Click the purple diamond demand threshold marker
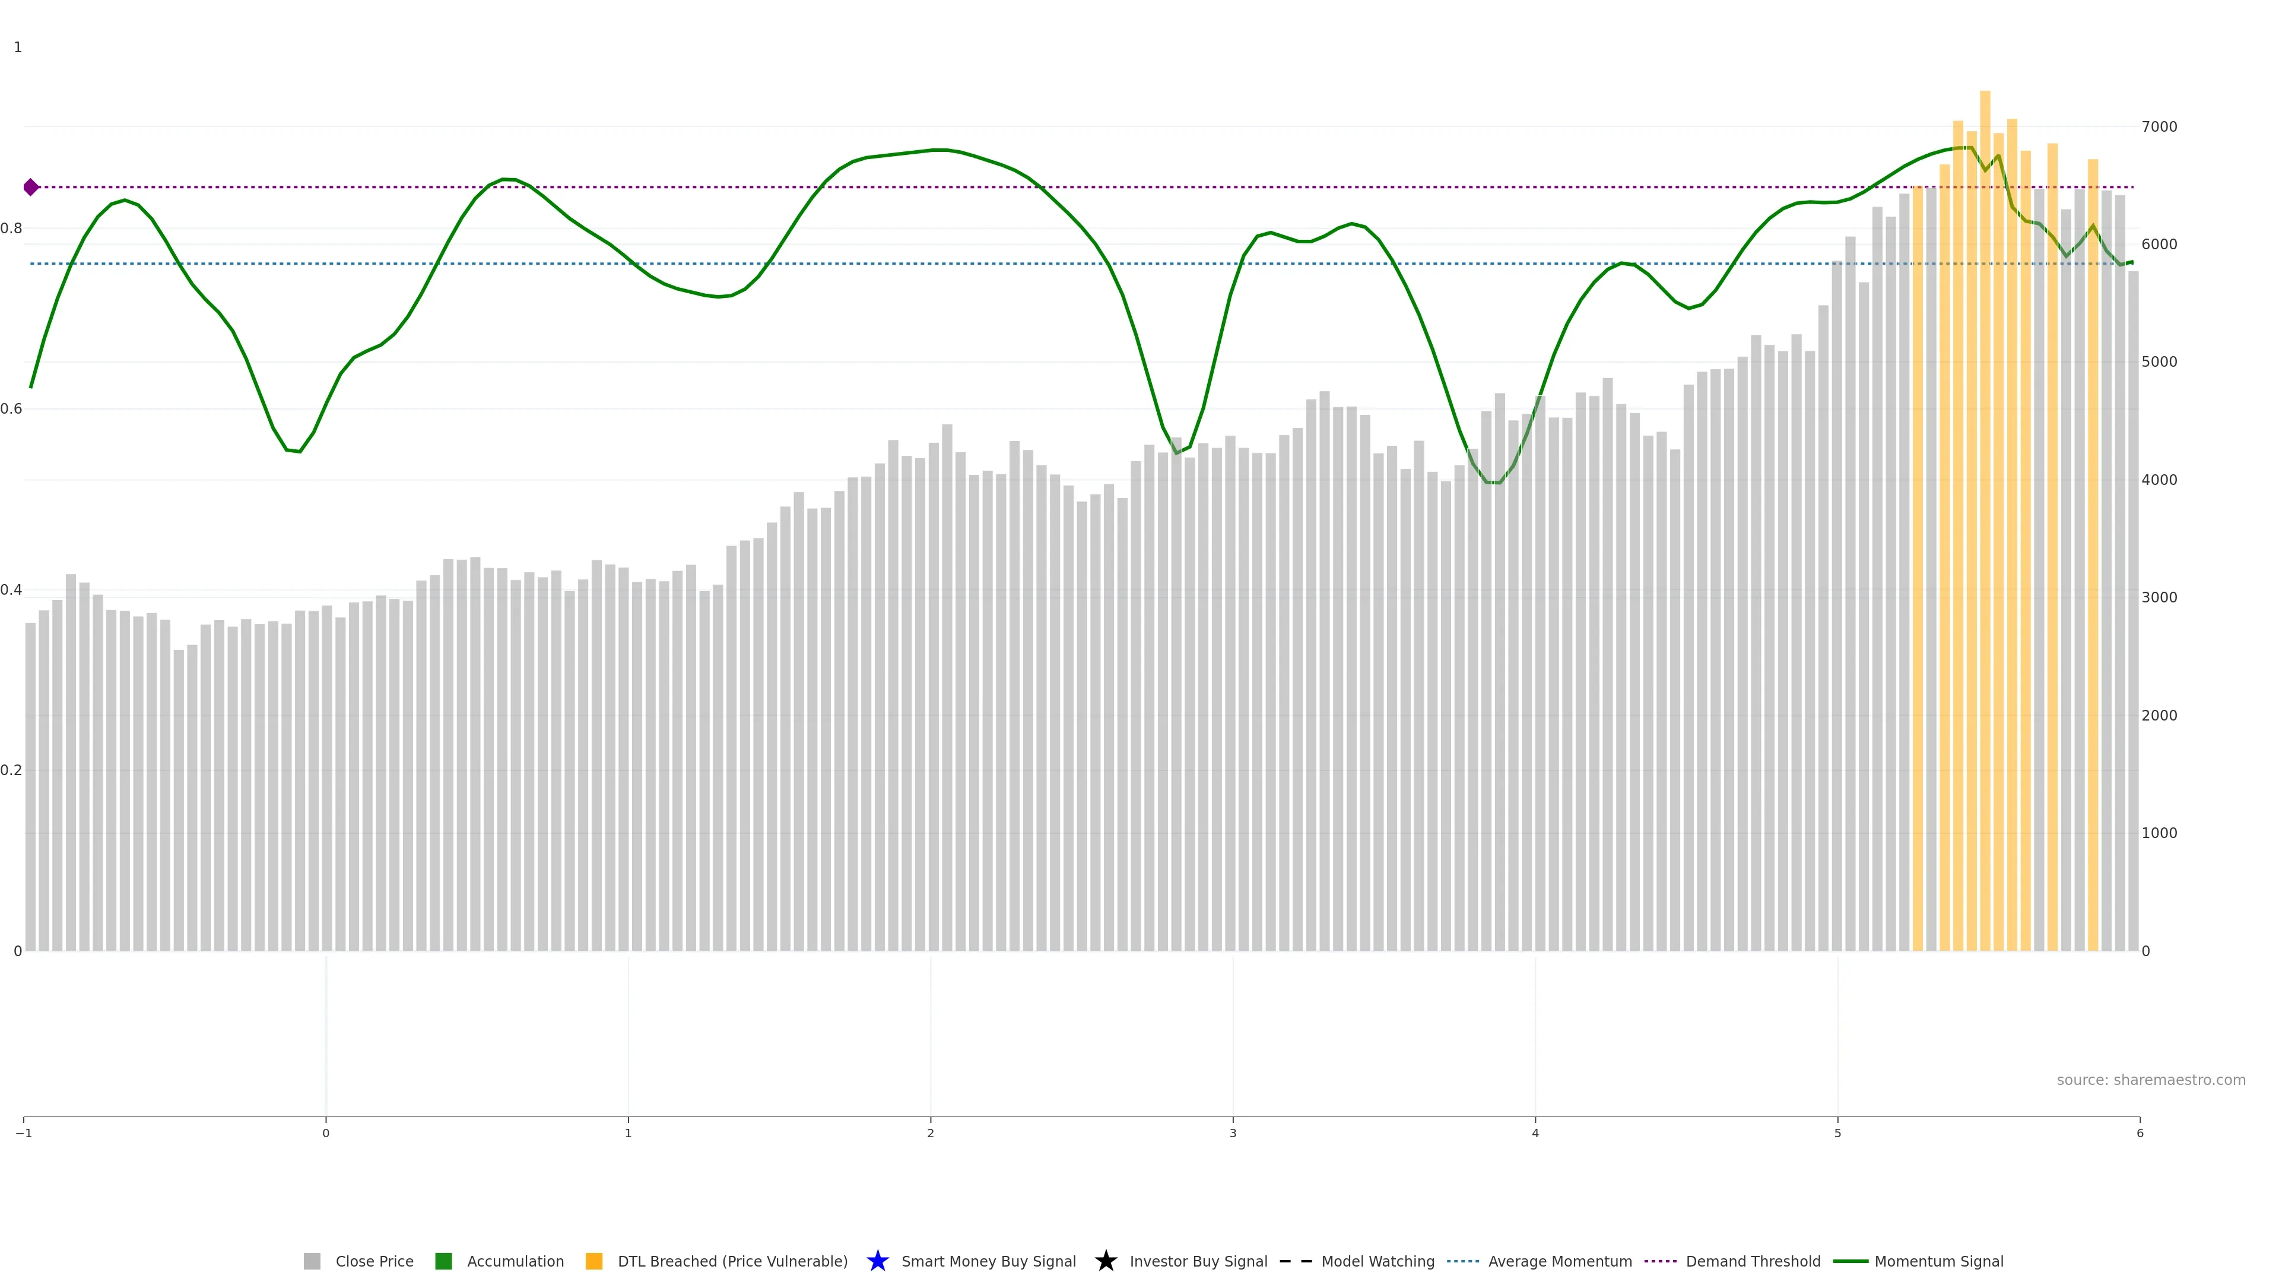Viewport: 2279px width, 1282px height. pos(31,187)
